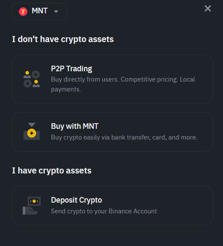
Task: Click 'payments.' line in P2P card
Action: pos(66,89)
